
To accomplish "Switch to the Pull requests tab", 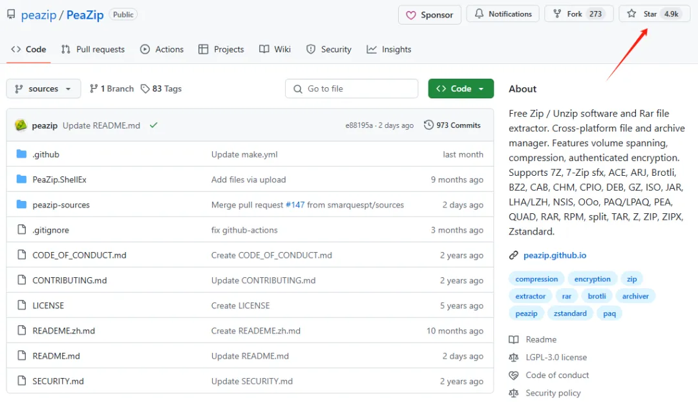I will pyautogui.click(x=92, y=49).
